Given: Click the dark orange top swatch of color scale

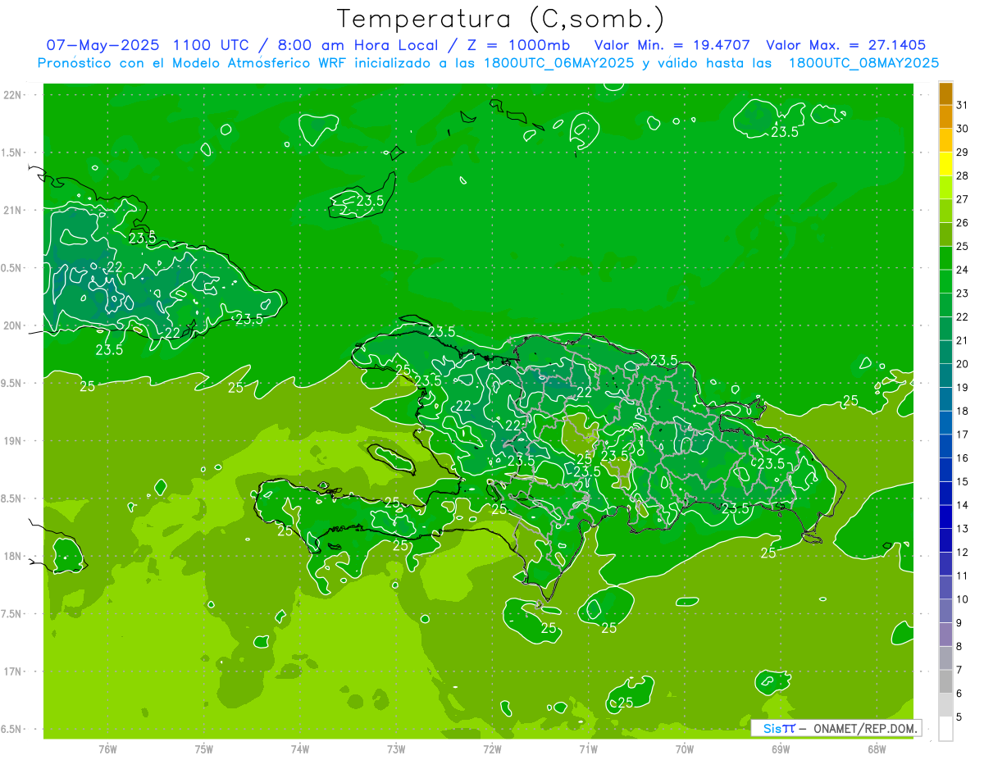Looking at the screenshot, I should [945, 93].
